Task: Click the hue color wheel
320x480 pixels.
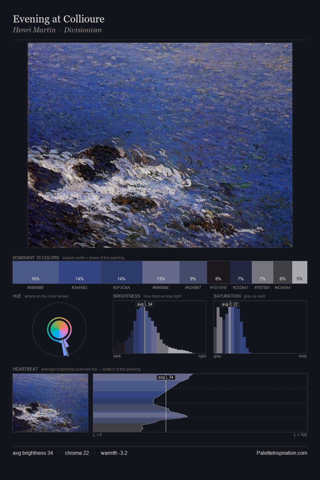Action: click(x=59, y=329)
